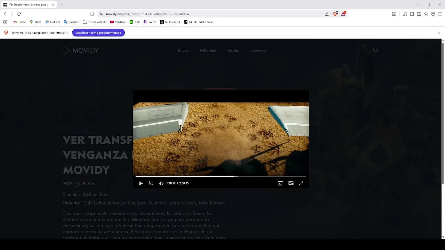This screenshot has width=445, height=250.
Task: Open the Películas menu item
Action: [x=208, y=50]
